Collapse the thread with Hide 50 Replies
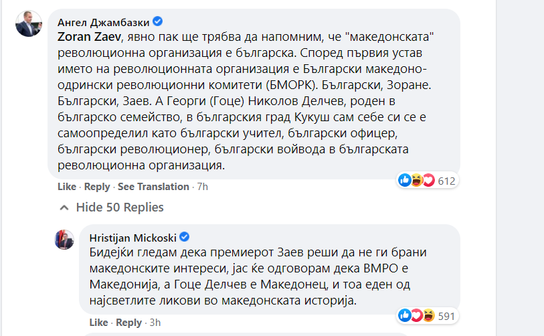This screenshot has width=544, height=336. click(x=120, y=207)
